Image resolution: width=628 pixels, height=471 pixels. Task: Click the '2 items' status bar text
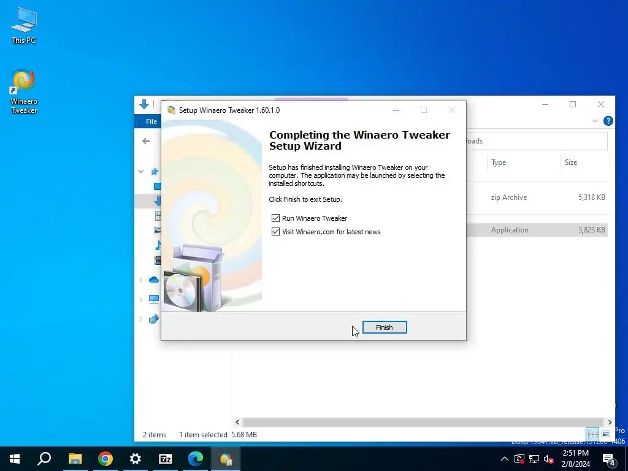(155, 435)
